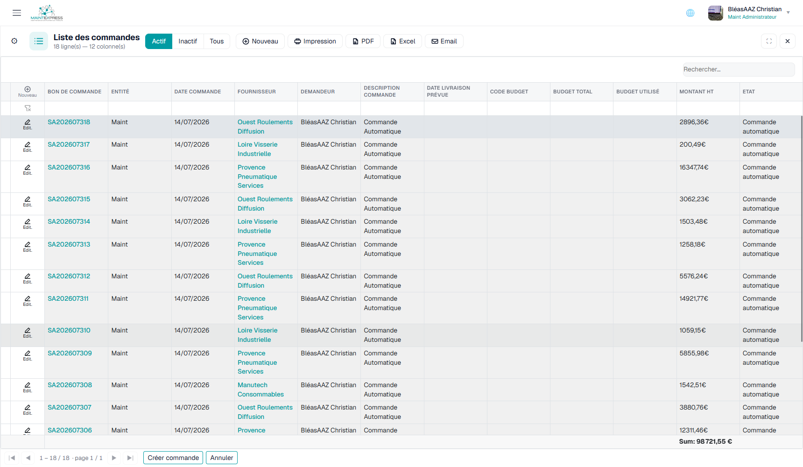Click the vertical scrollbar of the table
803x467 pixels.
802,229
